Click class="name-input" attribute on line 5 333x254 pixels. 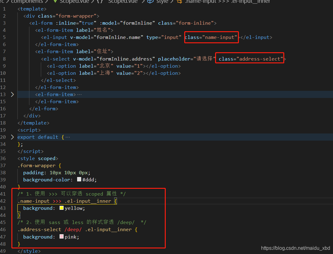[x=211, y=37]
